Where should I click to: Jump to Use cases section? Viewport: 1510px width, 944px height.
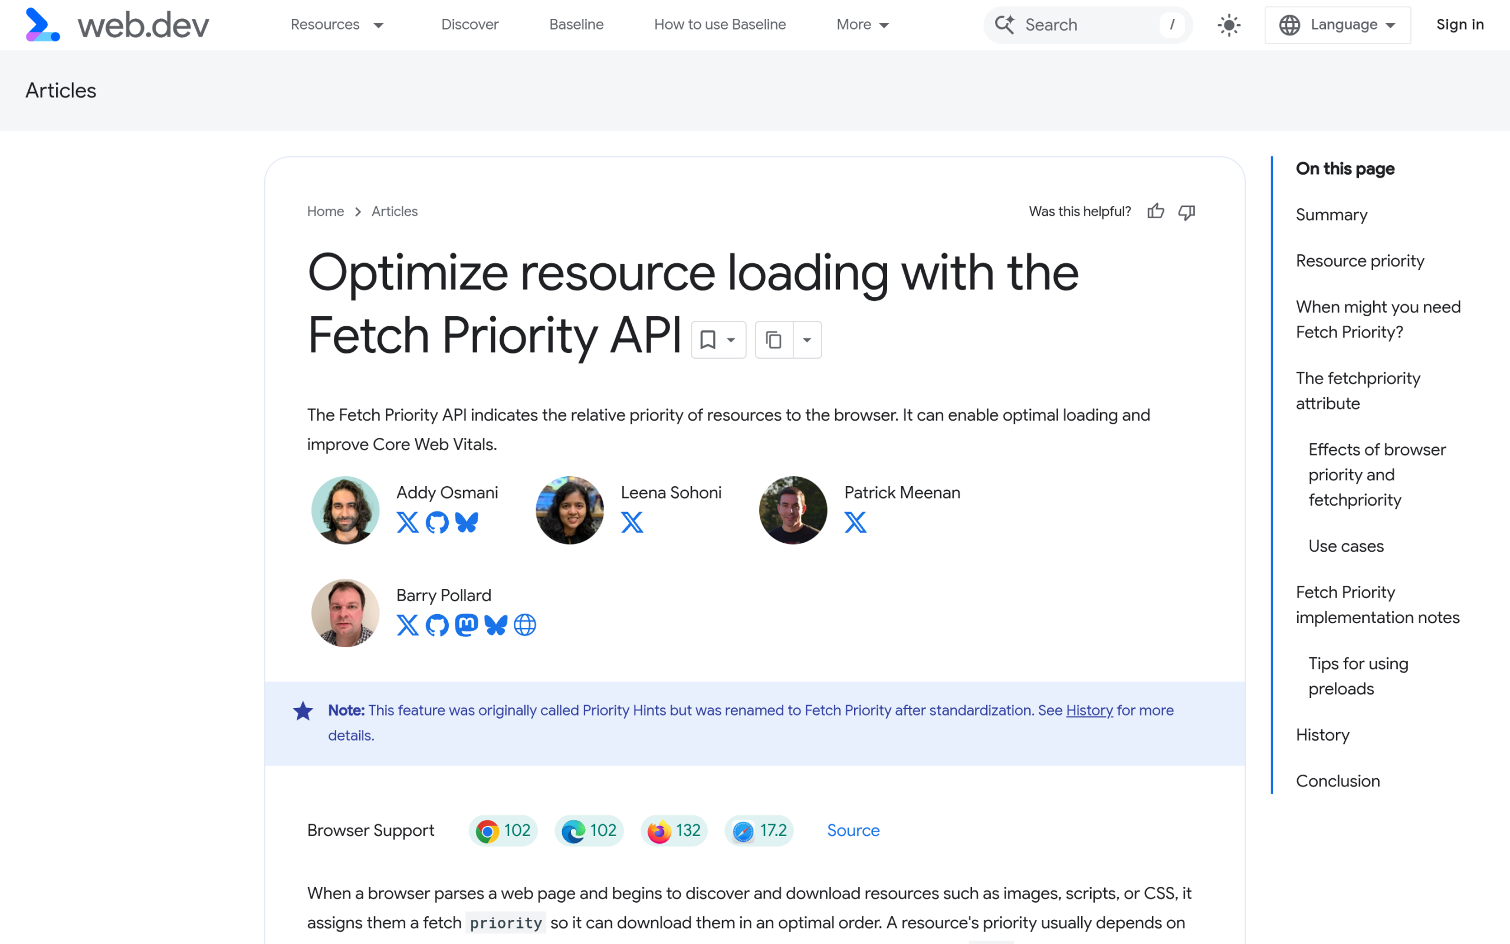pos(1346,546)
